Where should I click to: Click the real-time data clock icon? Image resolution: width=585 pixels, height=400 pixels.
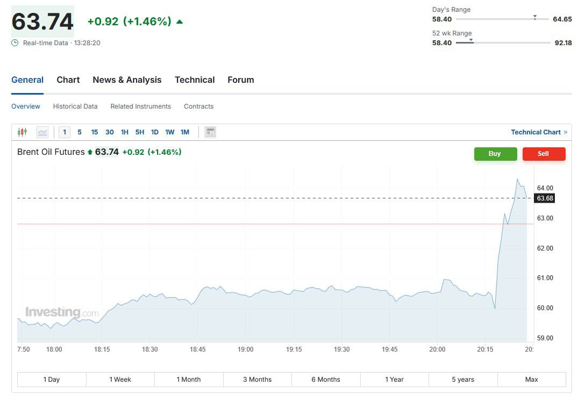[15, 42]
